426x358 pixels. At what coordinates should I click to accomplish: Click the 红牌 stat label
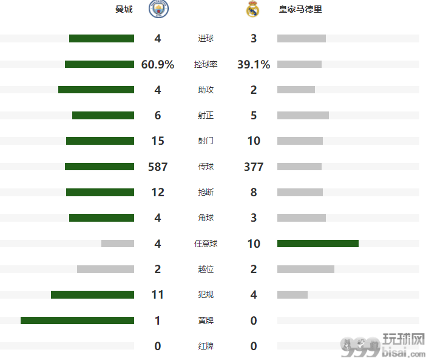[x=206, y=346]
